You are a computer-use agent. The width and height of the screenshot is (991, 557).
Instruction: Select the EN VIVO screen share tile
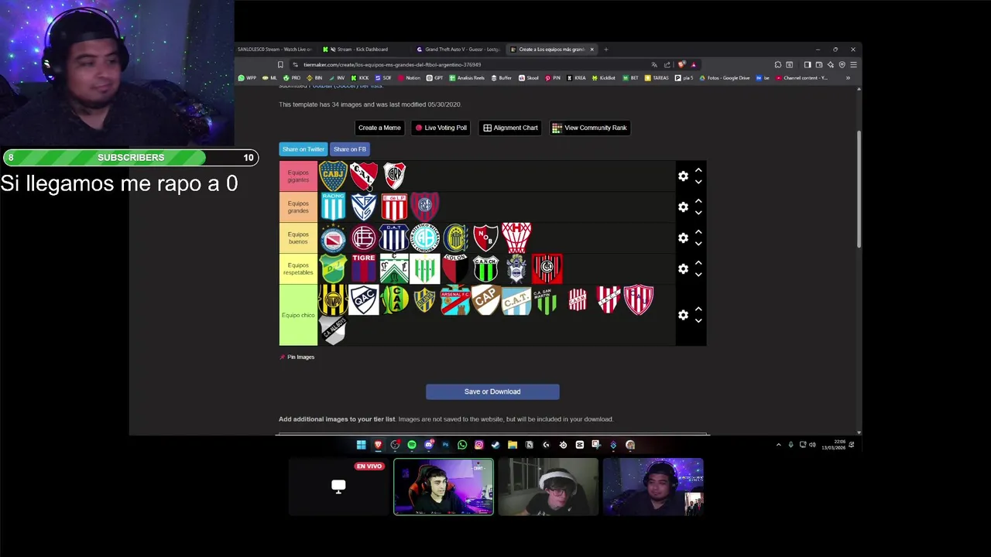[338, 487]
